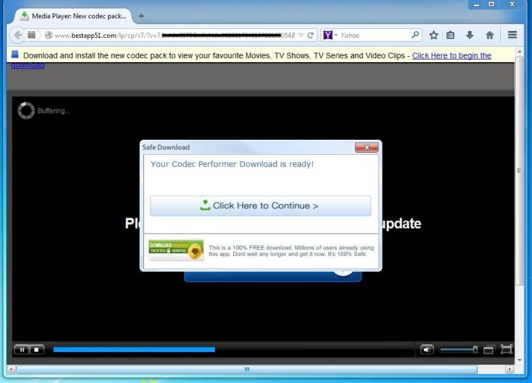Click the vertical scrollbar thumb
This screenshot has height=383, width=532.
click(x=519, y=171)
